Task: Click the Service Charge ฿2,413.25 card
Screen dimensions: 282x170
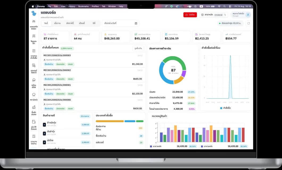Action: [x=206, y=37]
